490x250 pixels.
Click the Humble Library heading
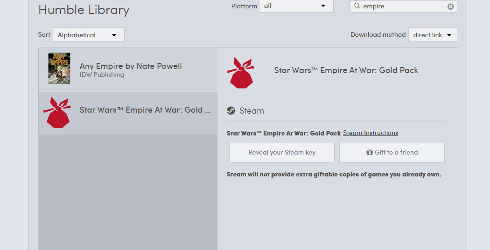pyautogui.click(x=84, y=10)
